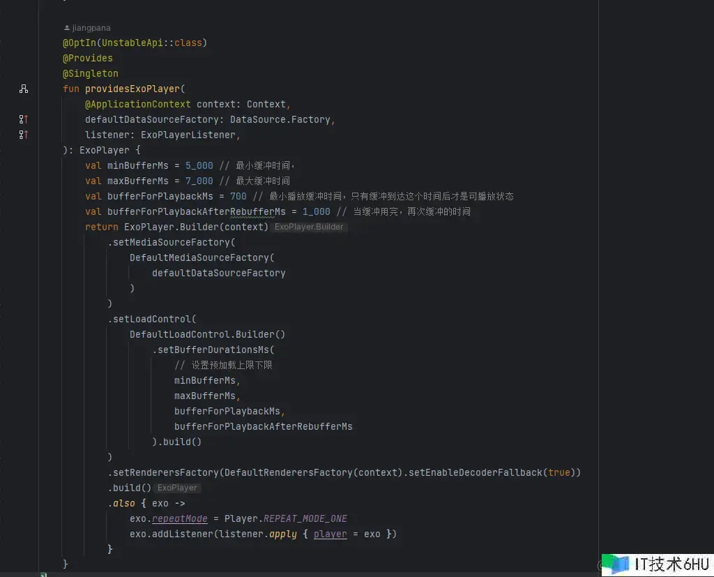The image size is (714, 577).
Task: Click the dependency graph gutter icon beside providesExoPlayer
Action: (24, 89)
